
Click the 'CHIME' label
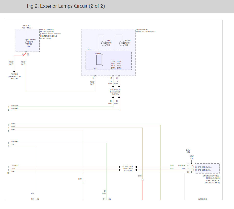pyautogui.click(x=98, y=54)
